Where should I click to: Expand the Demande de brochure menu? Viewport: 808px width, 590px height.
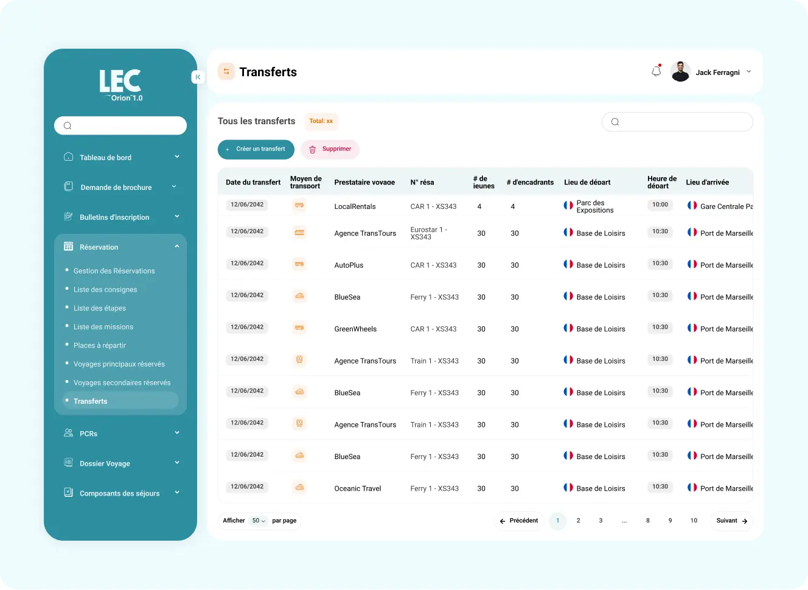click(174, 187)
